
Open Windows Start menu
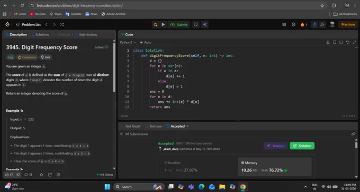click(x=107, y=187)
